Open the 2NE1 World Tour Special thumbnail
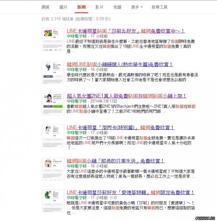The width and height of the screenshot is (217, 221). pyautogui.click(x=53, y=104)
